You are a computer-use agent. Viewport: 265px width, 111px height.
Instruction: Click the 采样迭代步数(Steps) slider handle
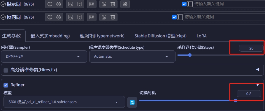(x=190, y=55)
